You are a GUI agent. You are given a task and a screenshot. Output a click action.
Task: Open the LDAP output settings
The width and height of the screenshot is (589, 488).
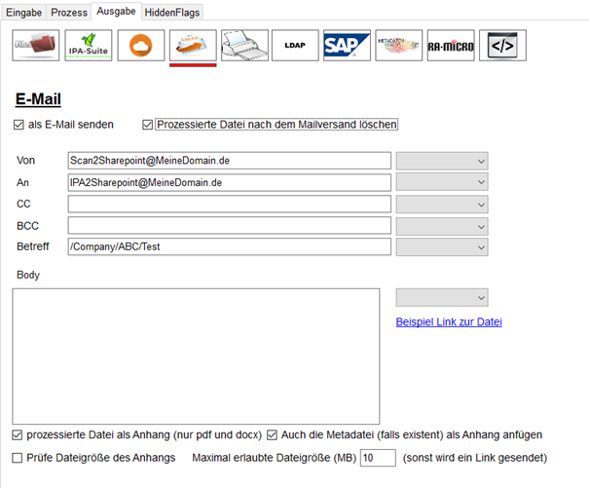tap(295, 46)
